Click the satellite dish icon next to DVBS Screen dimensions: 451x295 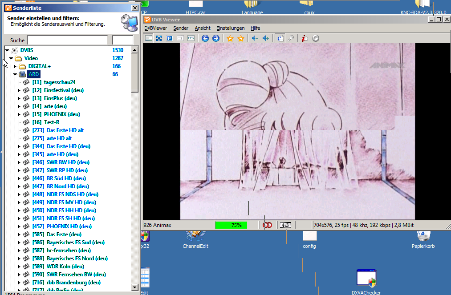point(14,50)
